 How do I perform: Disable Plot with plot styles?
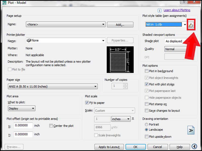pyautogui.click(x=146, y=84)
